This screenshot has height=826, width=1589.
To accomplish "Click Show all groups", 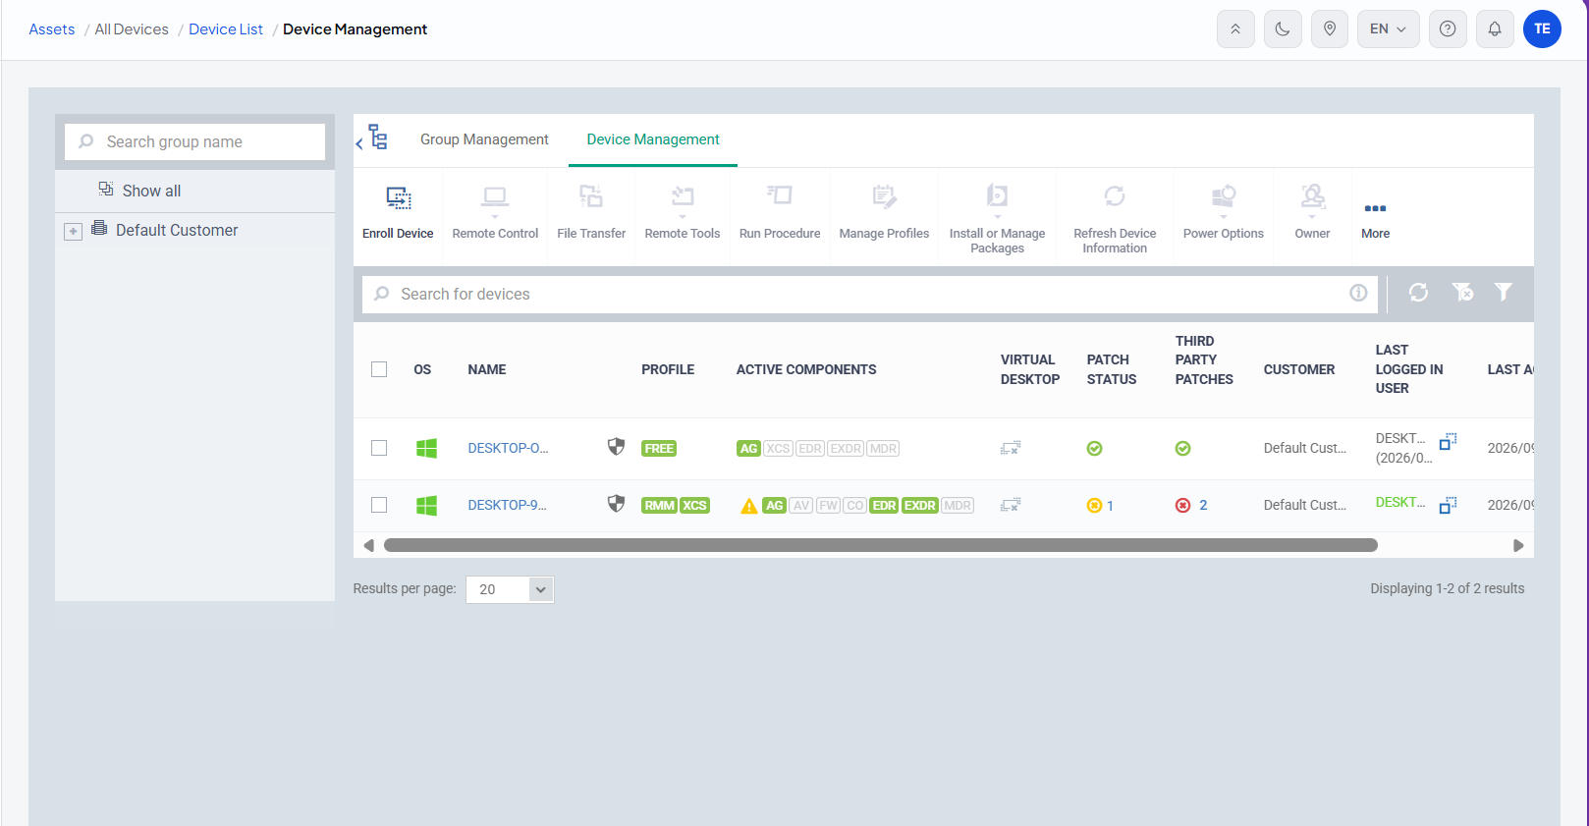I will coord(151,191).
